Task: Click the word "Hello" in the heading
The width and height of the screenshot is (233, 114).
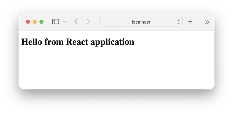Action: pos(32,42)
